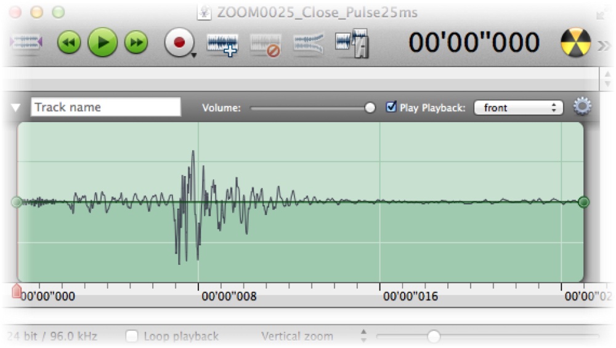Uncheck the Play checkbox
This screenshot has width=616, height=348.
(x=391, y=107)
